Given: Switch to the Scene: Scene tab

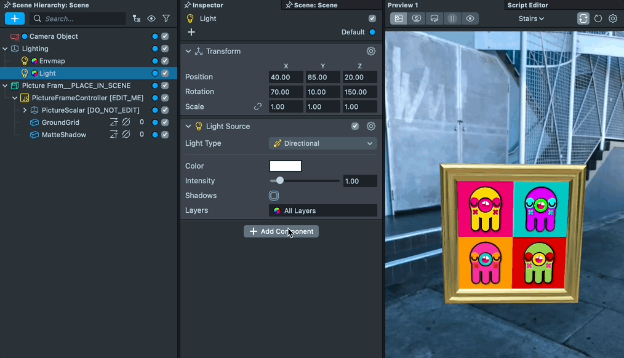Looking at the screenshot, I should pos(313,5).
